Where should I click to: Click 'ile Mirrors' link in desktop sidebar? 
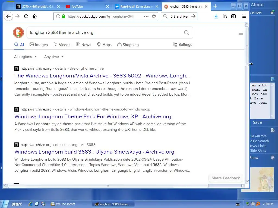(258, 136)
